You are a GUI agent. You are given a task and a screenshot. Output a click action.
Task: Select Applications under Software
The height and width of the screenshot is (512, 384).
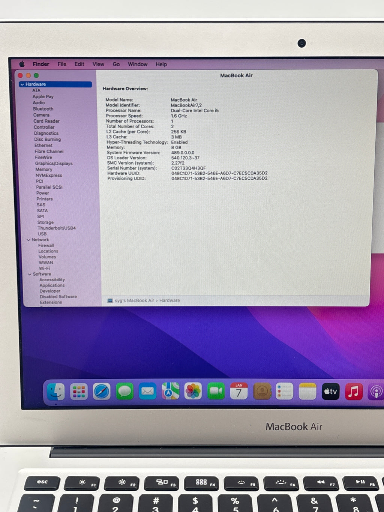52,285
